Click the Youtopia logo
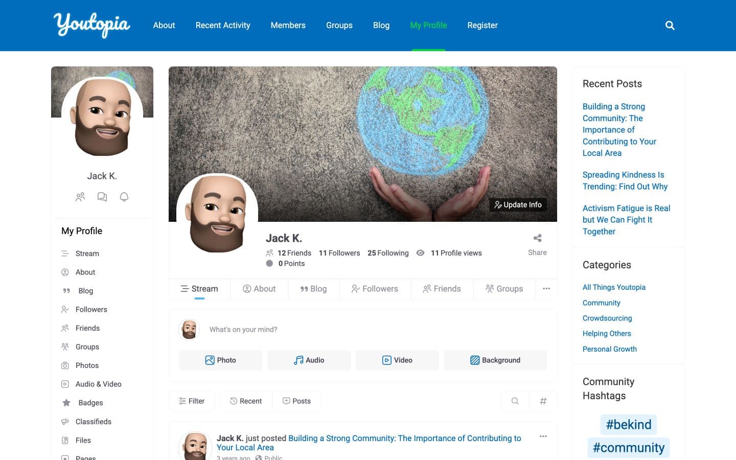This screenshot has height=460, width=736. pyautogui.click(x=92, y=25)
